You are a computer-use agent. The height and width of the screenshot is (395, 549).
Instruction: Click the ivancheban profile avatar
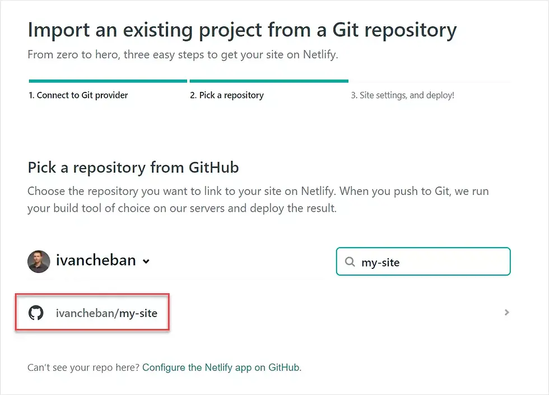(x=39, y=261)
